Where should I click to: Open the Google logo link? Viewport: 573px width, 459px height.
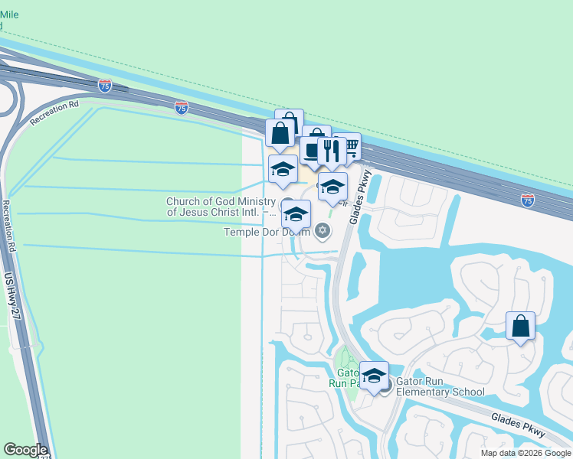25,450
